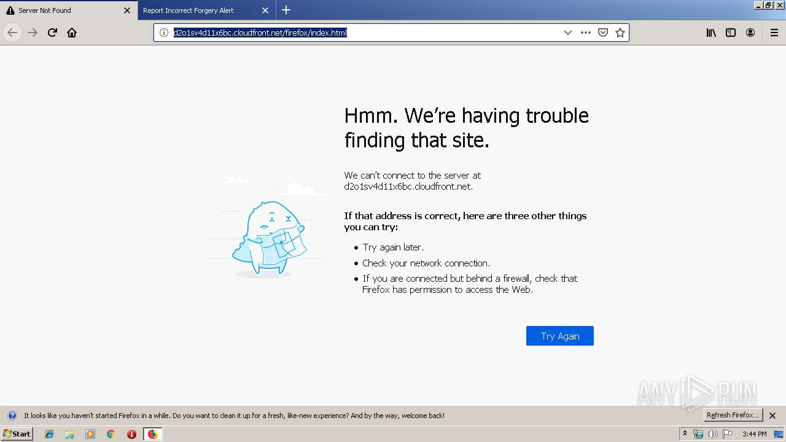This screenshot has height=442, width=786.
Task: Click 'Check your network connection.' text
Action: click(426, 263)
